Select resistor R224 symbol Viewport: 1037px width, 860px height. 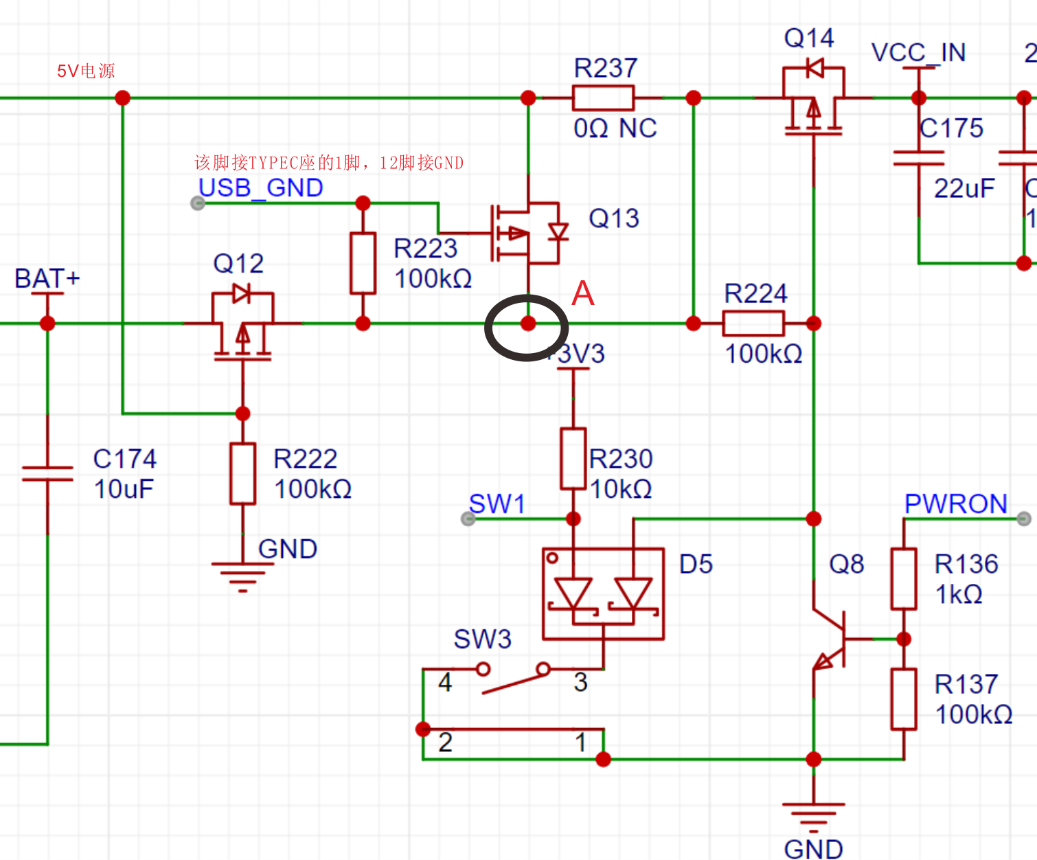point(753,323)
